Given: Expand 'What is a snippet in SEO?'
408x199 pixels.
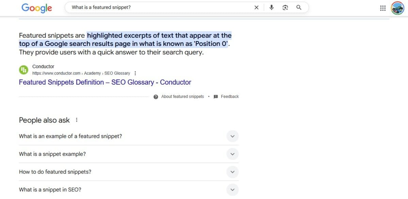Looking at the screenshot, I should pos(232,189).
